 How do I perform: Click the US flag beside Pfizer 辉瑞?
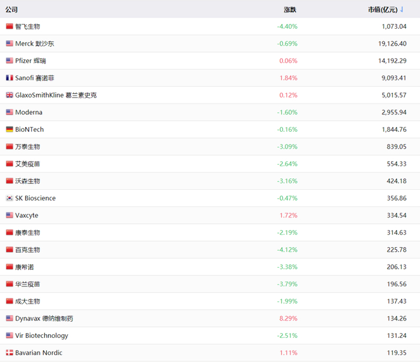[x=10, y=60]
